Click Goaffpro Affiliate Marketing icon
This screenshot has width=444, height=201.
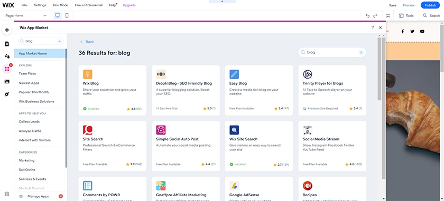tap(161, 186)
